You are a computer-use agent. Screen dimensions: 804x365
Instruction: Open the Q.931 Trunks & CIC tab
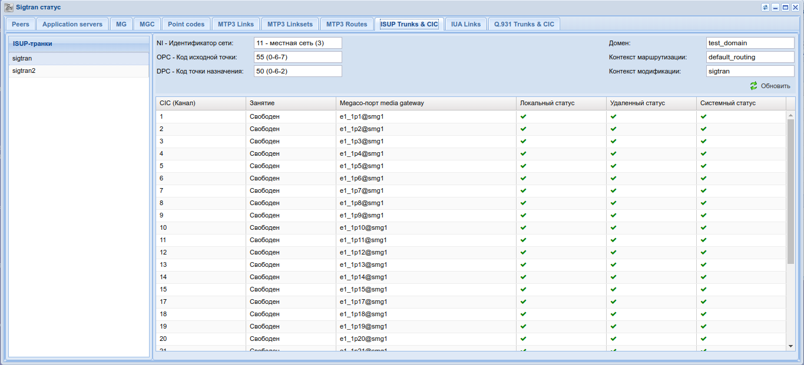524,24
